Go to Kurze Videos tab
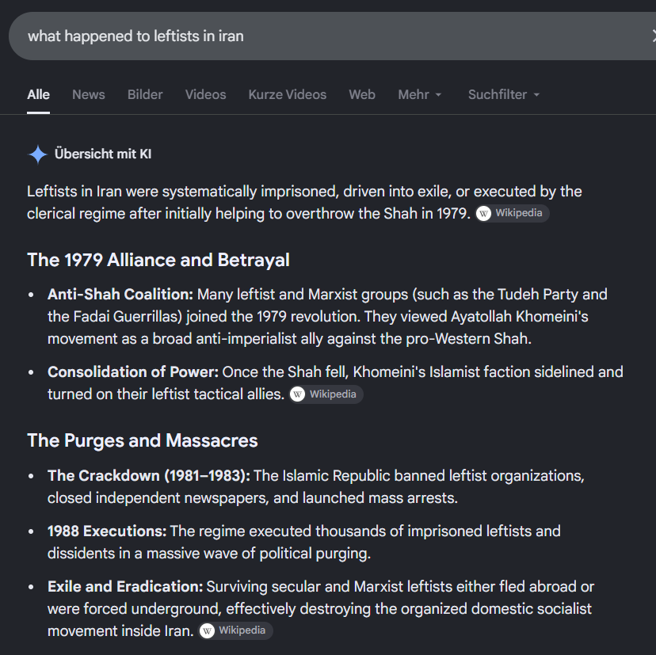 [x=288, y=94]
